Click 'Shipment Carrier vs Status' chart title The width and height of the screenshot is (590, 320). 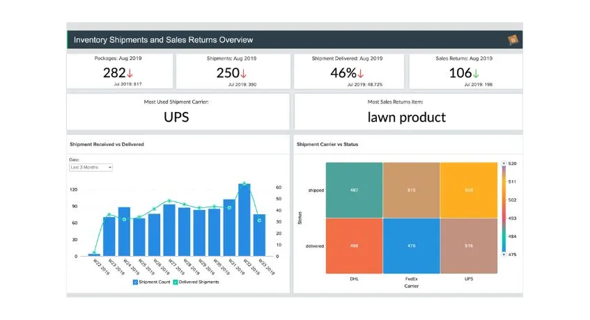tap(327, 144)
